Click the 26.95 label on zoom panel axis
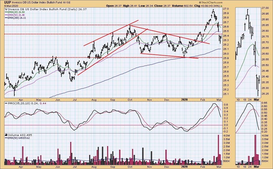 [x=265, y=14]
